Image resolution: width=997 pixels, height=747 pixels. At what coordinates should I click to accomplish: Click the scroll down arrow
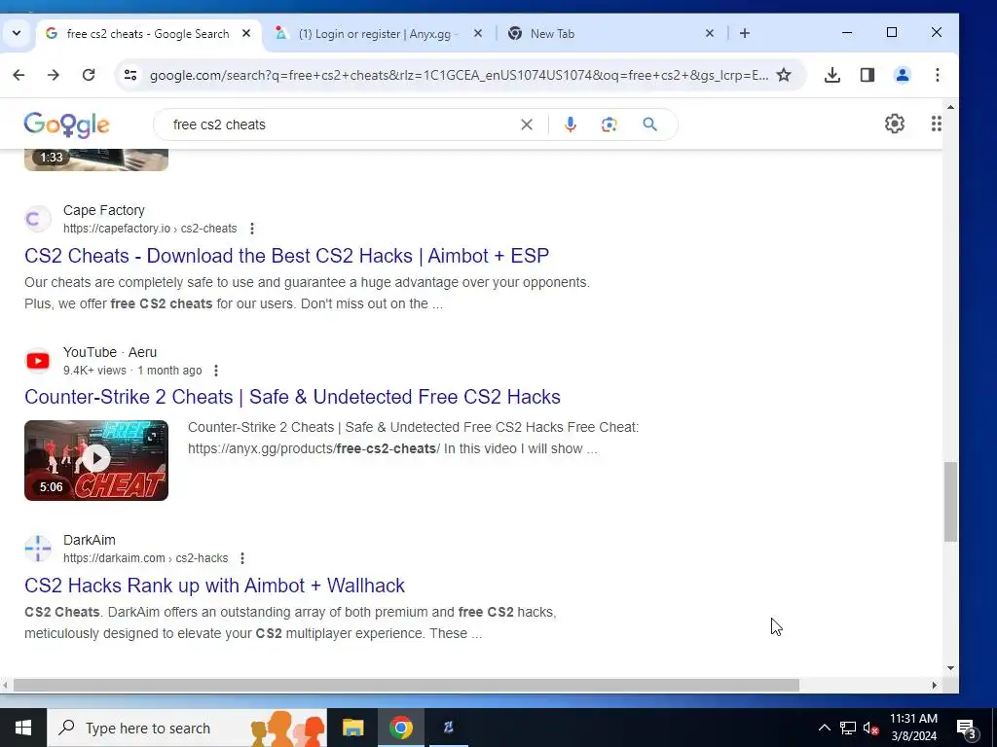(950, 667)
